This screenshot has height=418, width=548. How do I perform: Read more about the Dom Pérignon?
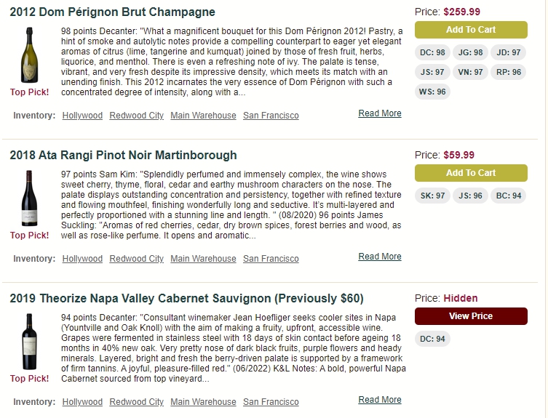(380, 113)
